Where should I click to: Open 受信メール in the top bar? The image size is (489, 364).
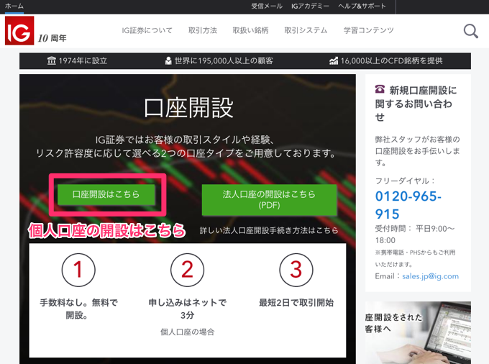click(x=267, y=6)
